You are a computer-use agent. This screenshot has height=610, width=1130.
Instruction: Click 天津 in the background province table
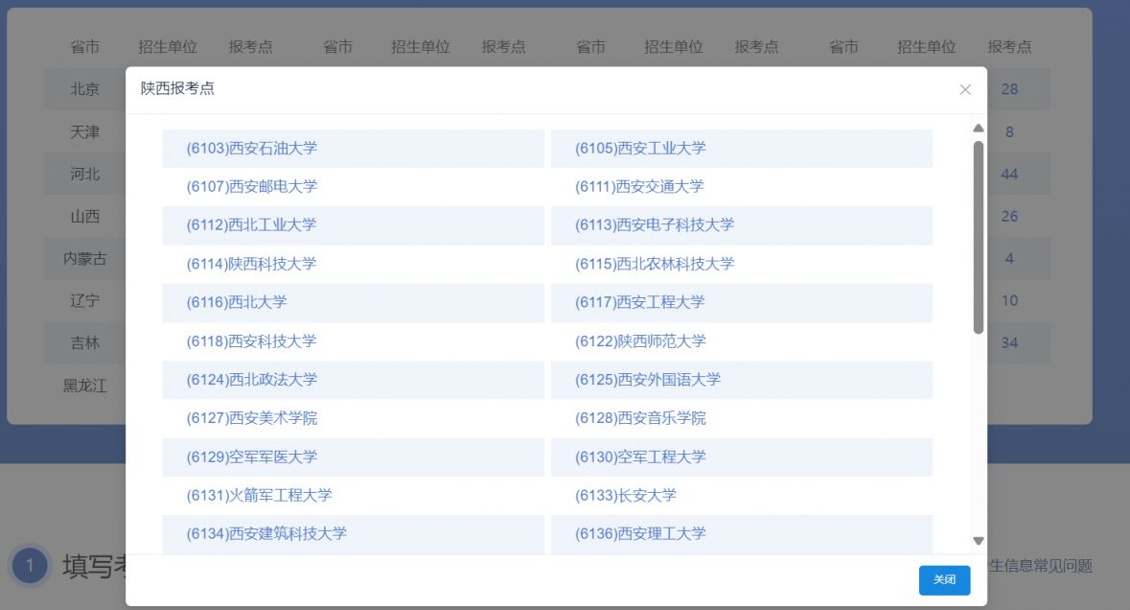click(x=84, y=132)
